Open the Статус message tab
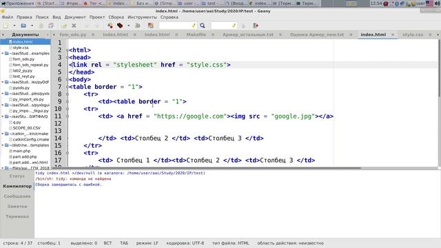The height and width of the screenshot is (248, 441). tap(17, 176)
